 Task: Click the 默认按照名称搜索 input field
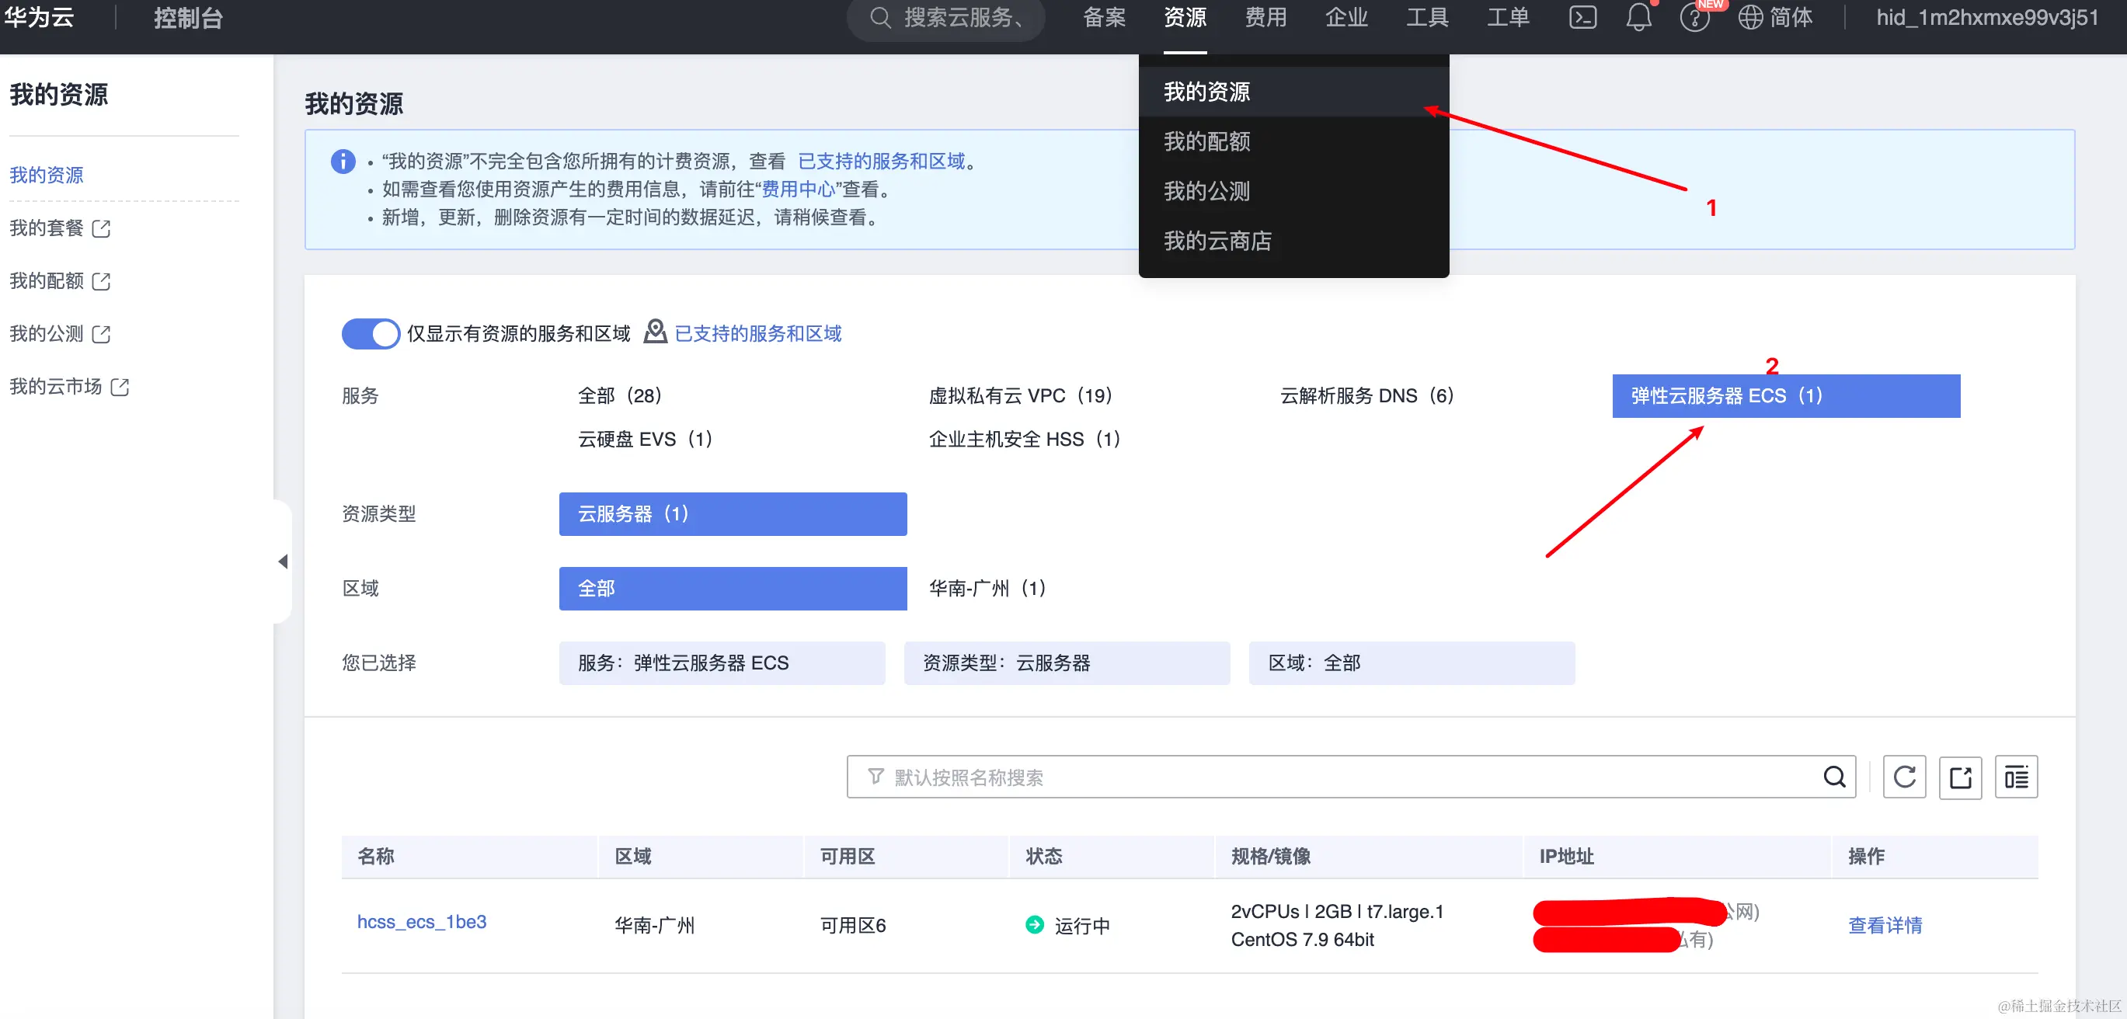click(1321, 777)
